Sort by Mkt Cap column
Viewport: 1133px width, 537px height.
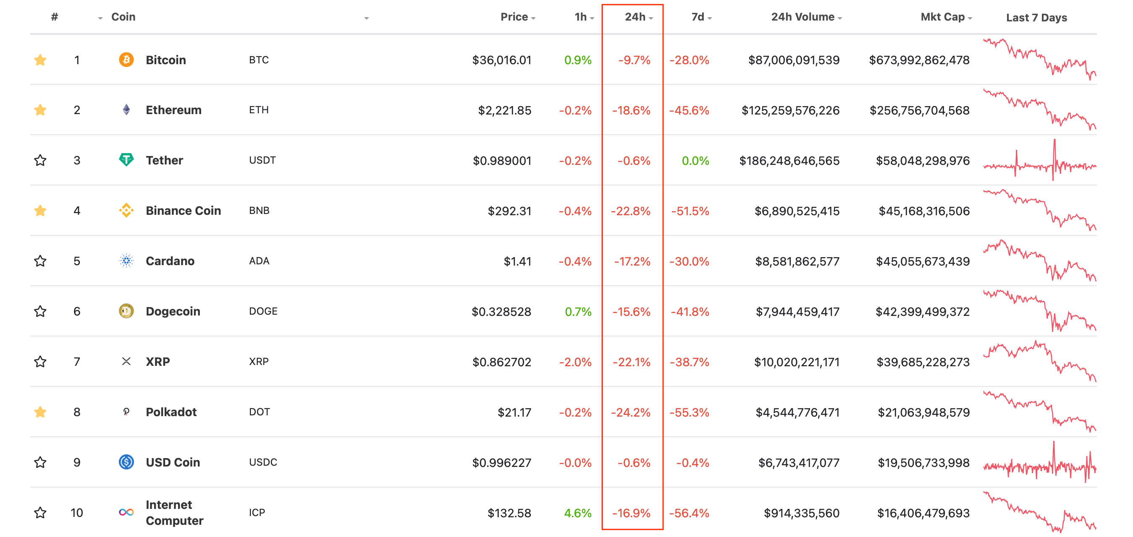point(946,17)
